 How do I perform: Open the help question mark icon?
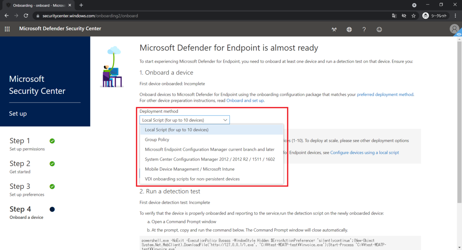point(364,30)
